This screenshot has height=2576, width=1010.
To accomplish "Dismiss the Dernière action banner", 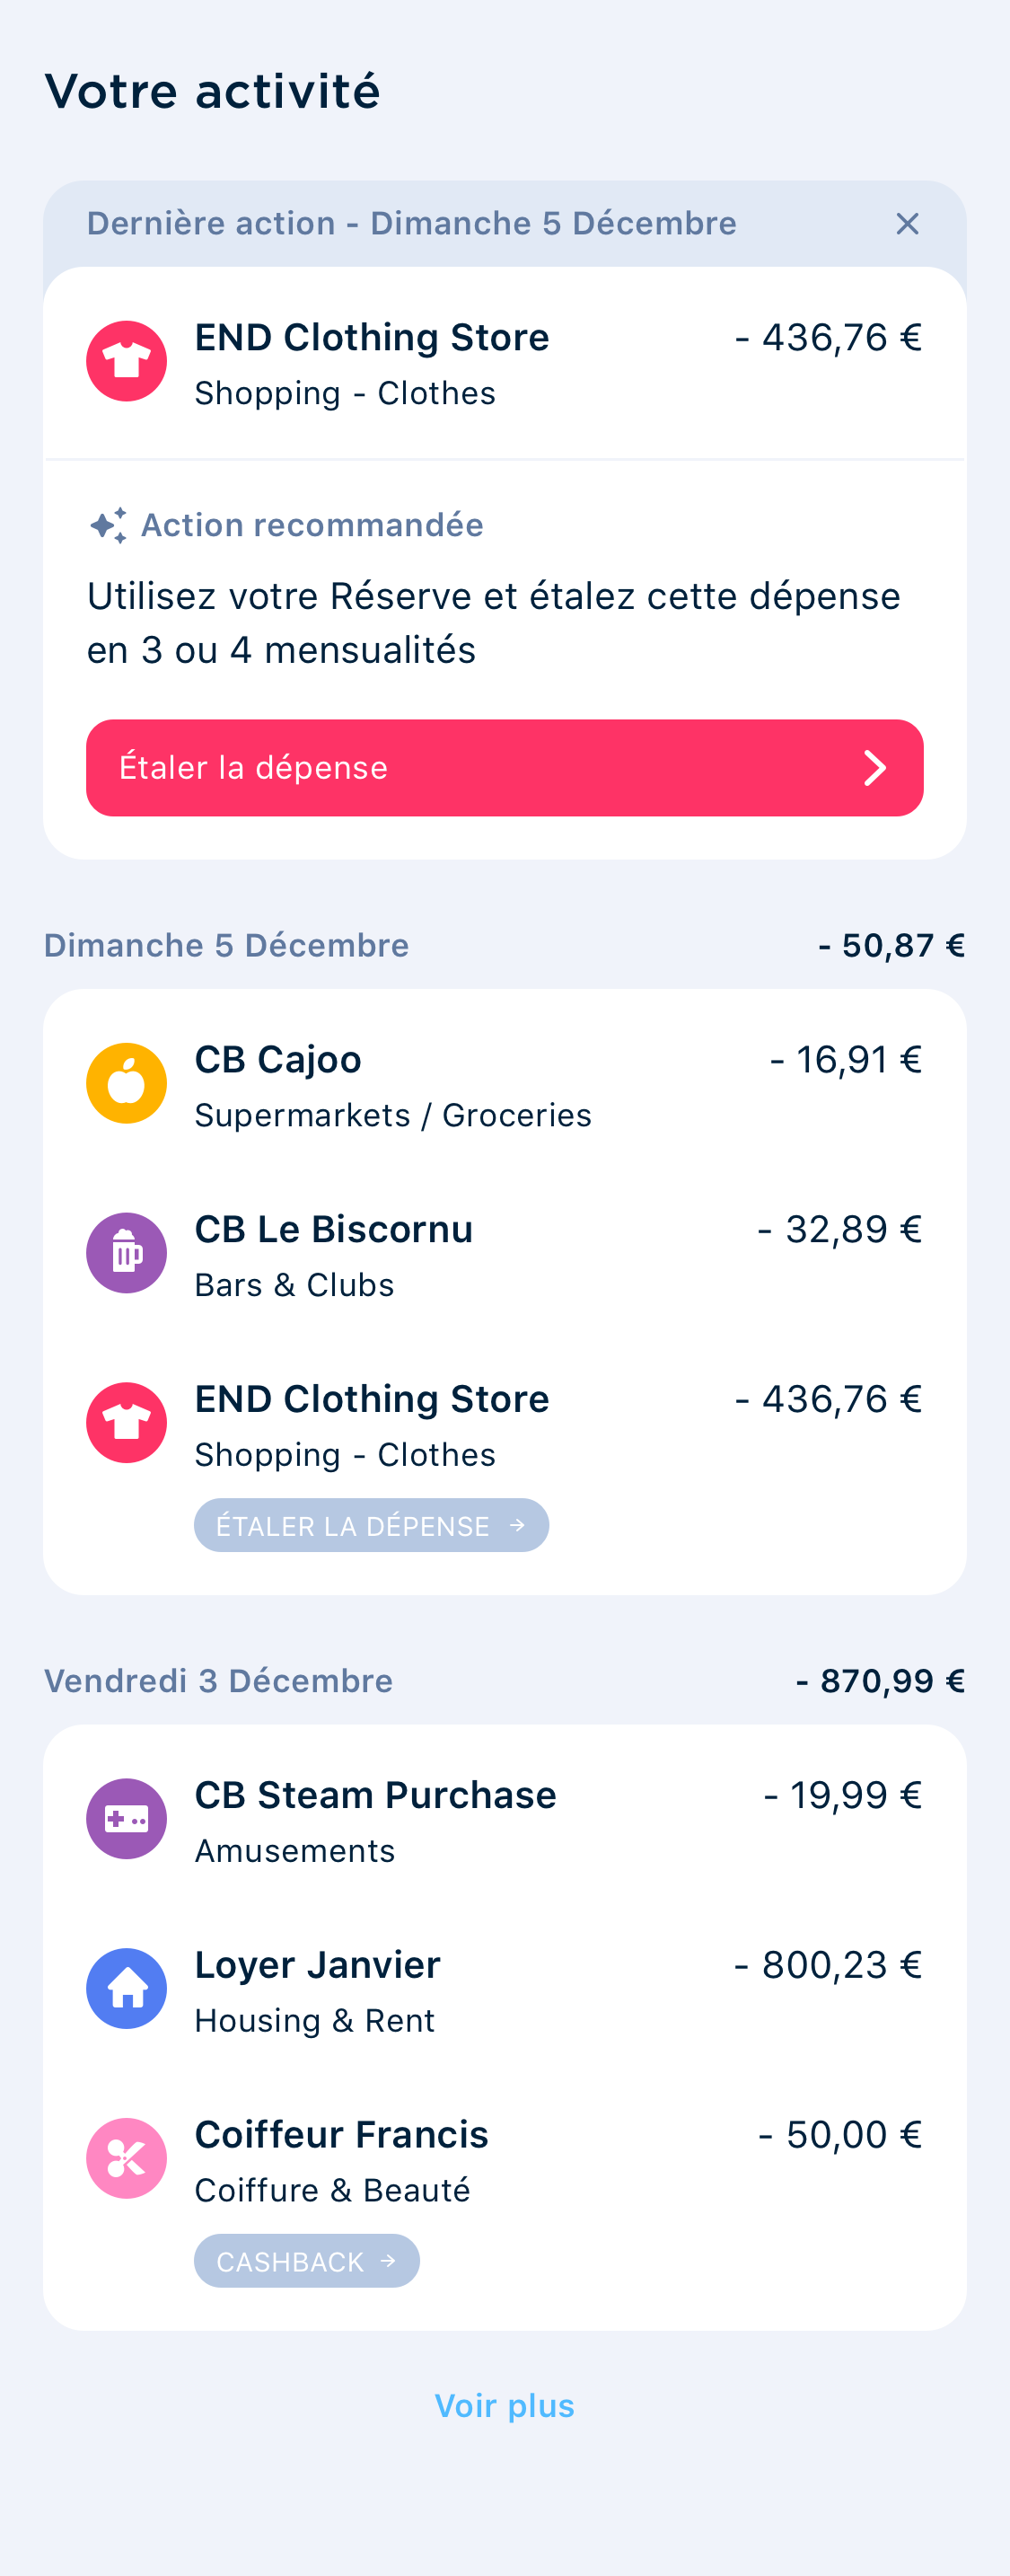I will point(907,224).
